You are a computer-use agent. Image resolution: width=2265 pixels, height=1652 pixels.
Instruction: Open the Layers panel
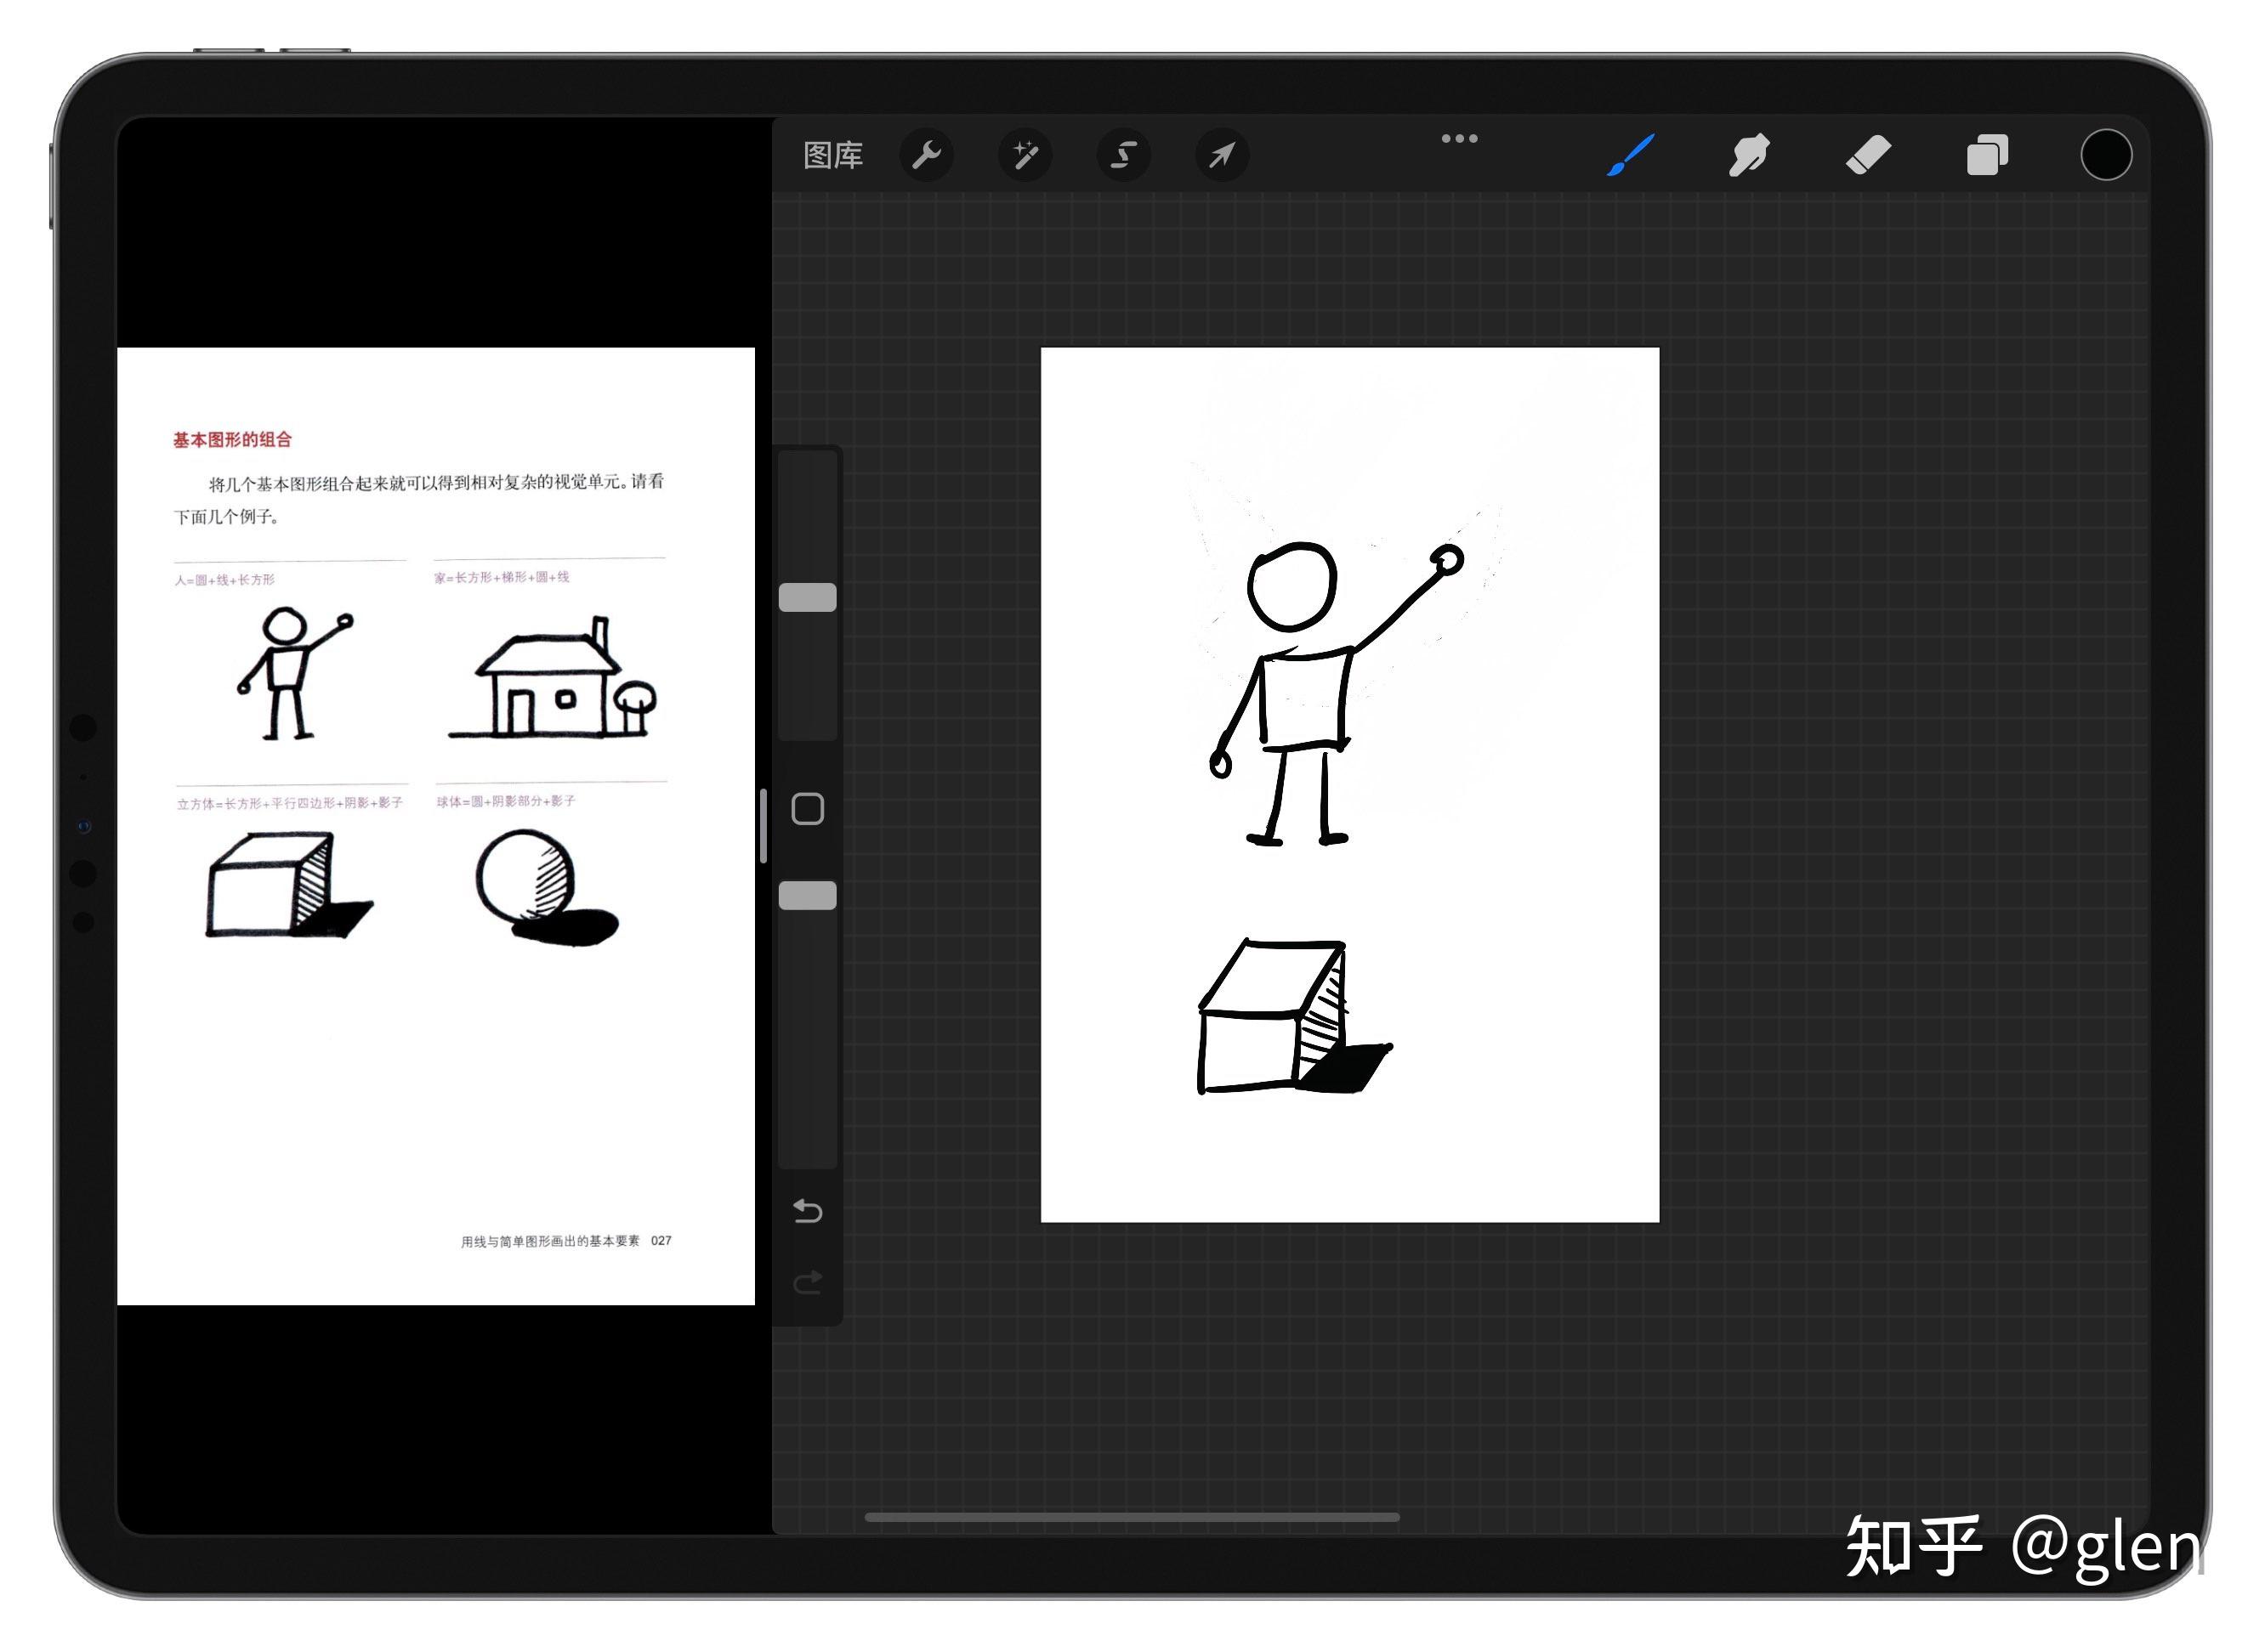click(1987, 155)
